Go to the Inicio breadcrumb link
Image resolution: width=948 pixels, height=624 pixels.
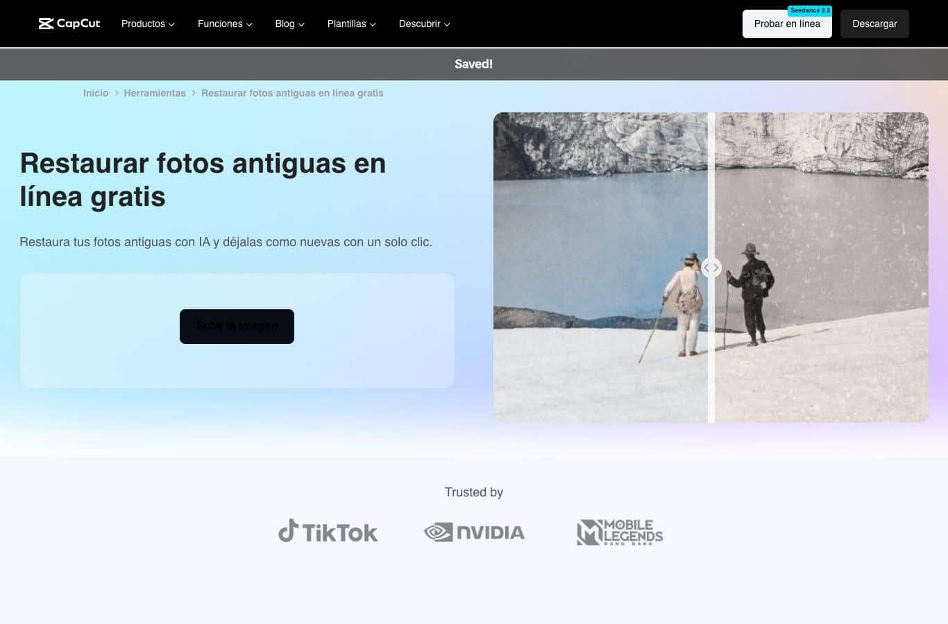(x=96, y=93)
